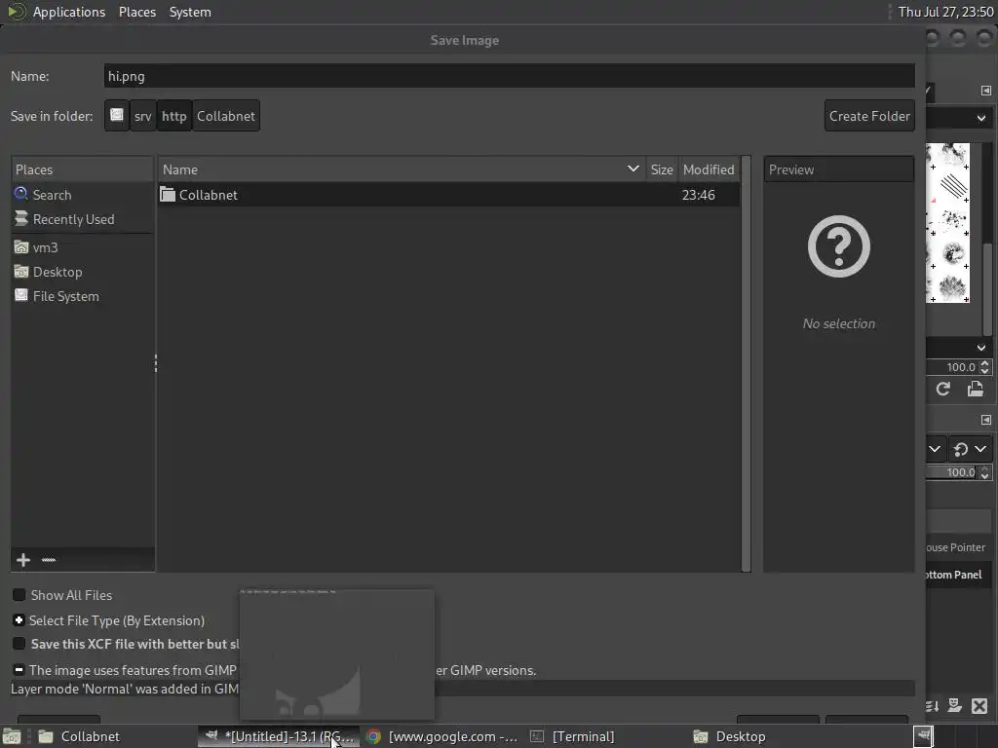Click the merge down icon in GIMP dock
The width and height of the screenshot is (998, 748).
point(932,705)
